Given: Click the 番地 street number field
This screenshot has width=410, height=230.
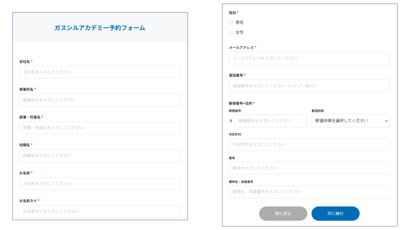Looking at the screenshot, I should (x=309, y=168).
